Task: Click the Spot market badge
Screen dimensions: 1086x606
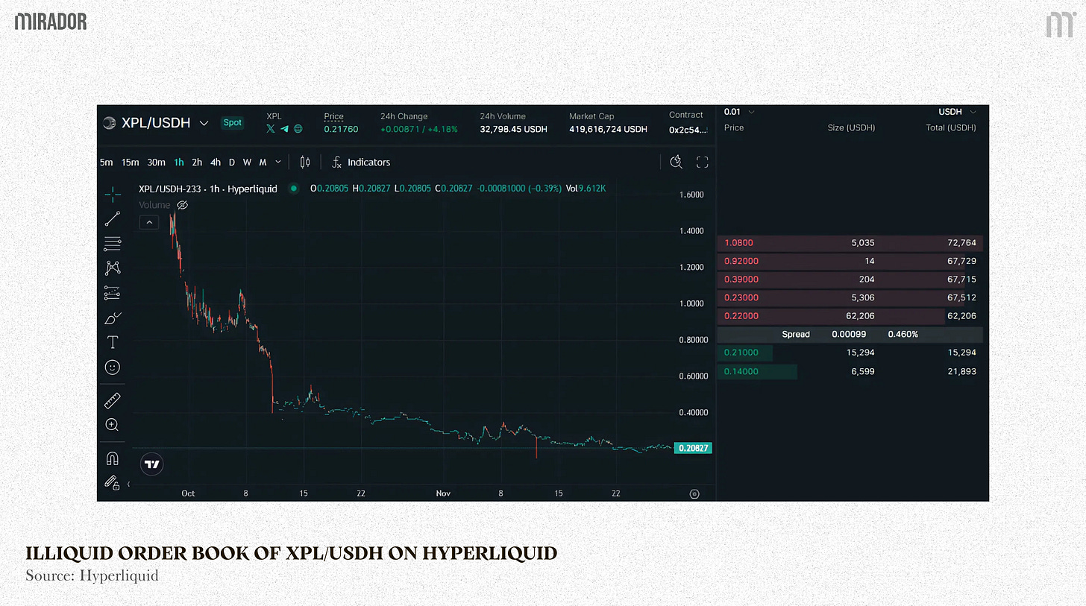Action: pyautogui.click(x=233, y=123)
